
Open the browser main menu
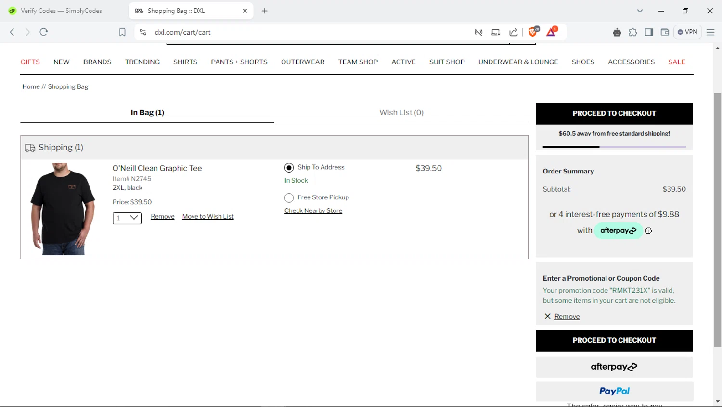pyautogui.click(x=710, y=32)
